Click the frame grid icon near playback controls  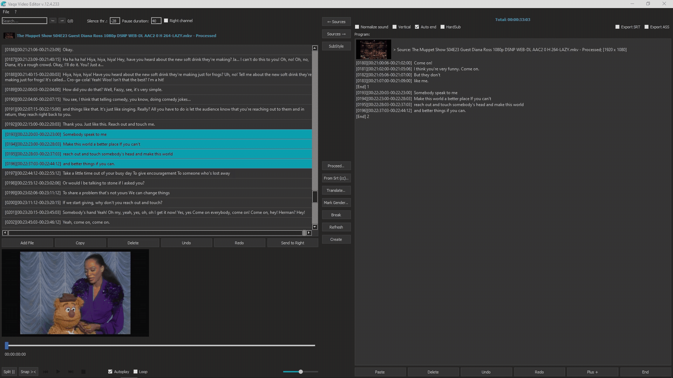point(83,372)
